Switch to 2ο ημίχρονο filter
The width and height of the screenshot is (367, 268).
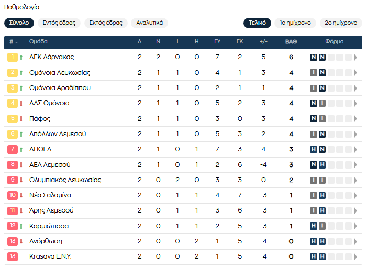[x=341, y=23]
